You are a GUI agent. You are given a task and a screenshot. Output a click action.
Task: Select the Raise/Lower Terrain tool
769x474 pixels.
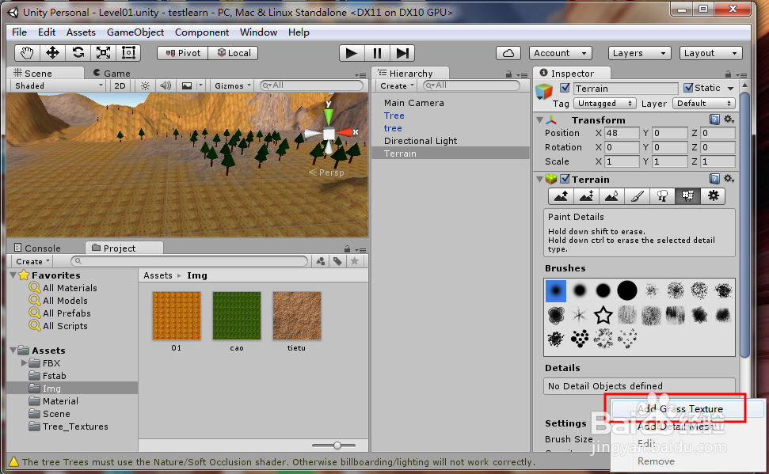click(x=561, y=196)
